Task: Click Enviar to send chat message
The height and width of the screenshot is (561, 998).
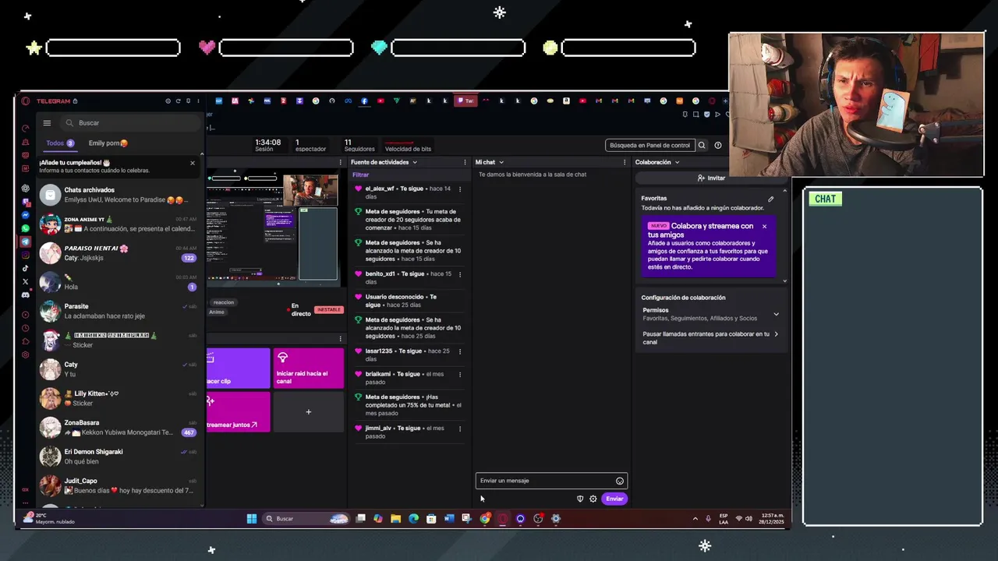Action: pos(614,499)
